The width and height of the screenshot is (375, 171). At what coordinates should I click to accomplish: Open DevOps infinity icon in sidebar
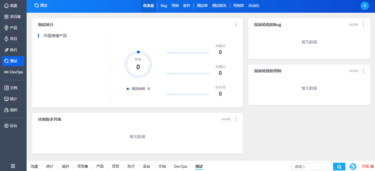click(x=6, y=72)
